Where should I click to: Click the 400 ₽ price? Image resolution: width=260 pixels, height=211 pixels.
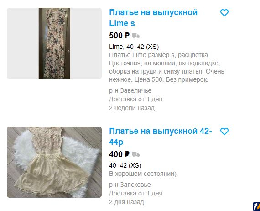click(119, 154)
